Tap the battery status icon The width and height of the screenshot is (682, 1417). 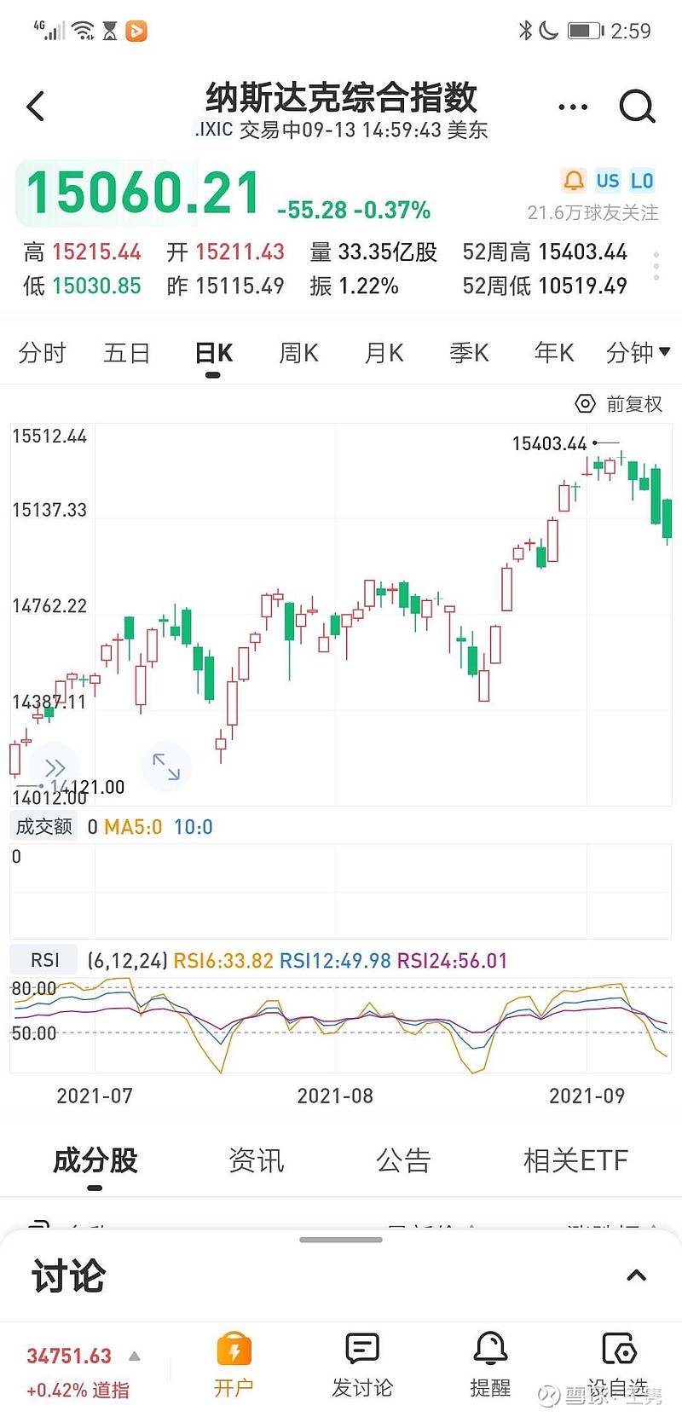coord(586,31)
